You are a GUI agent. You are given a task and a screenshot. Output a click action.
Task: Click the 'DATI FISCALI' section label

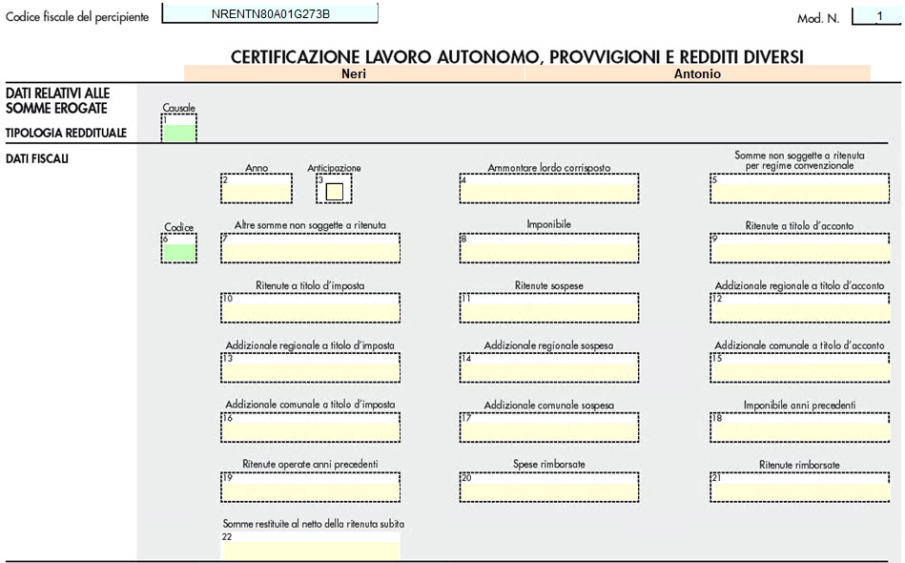[37, 158]
